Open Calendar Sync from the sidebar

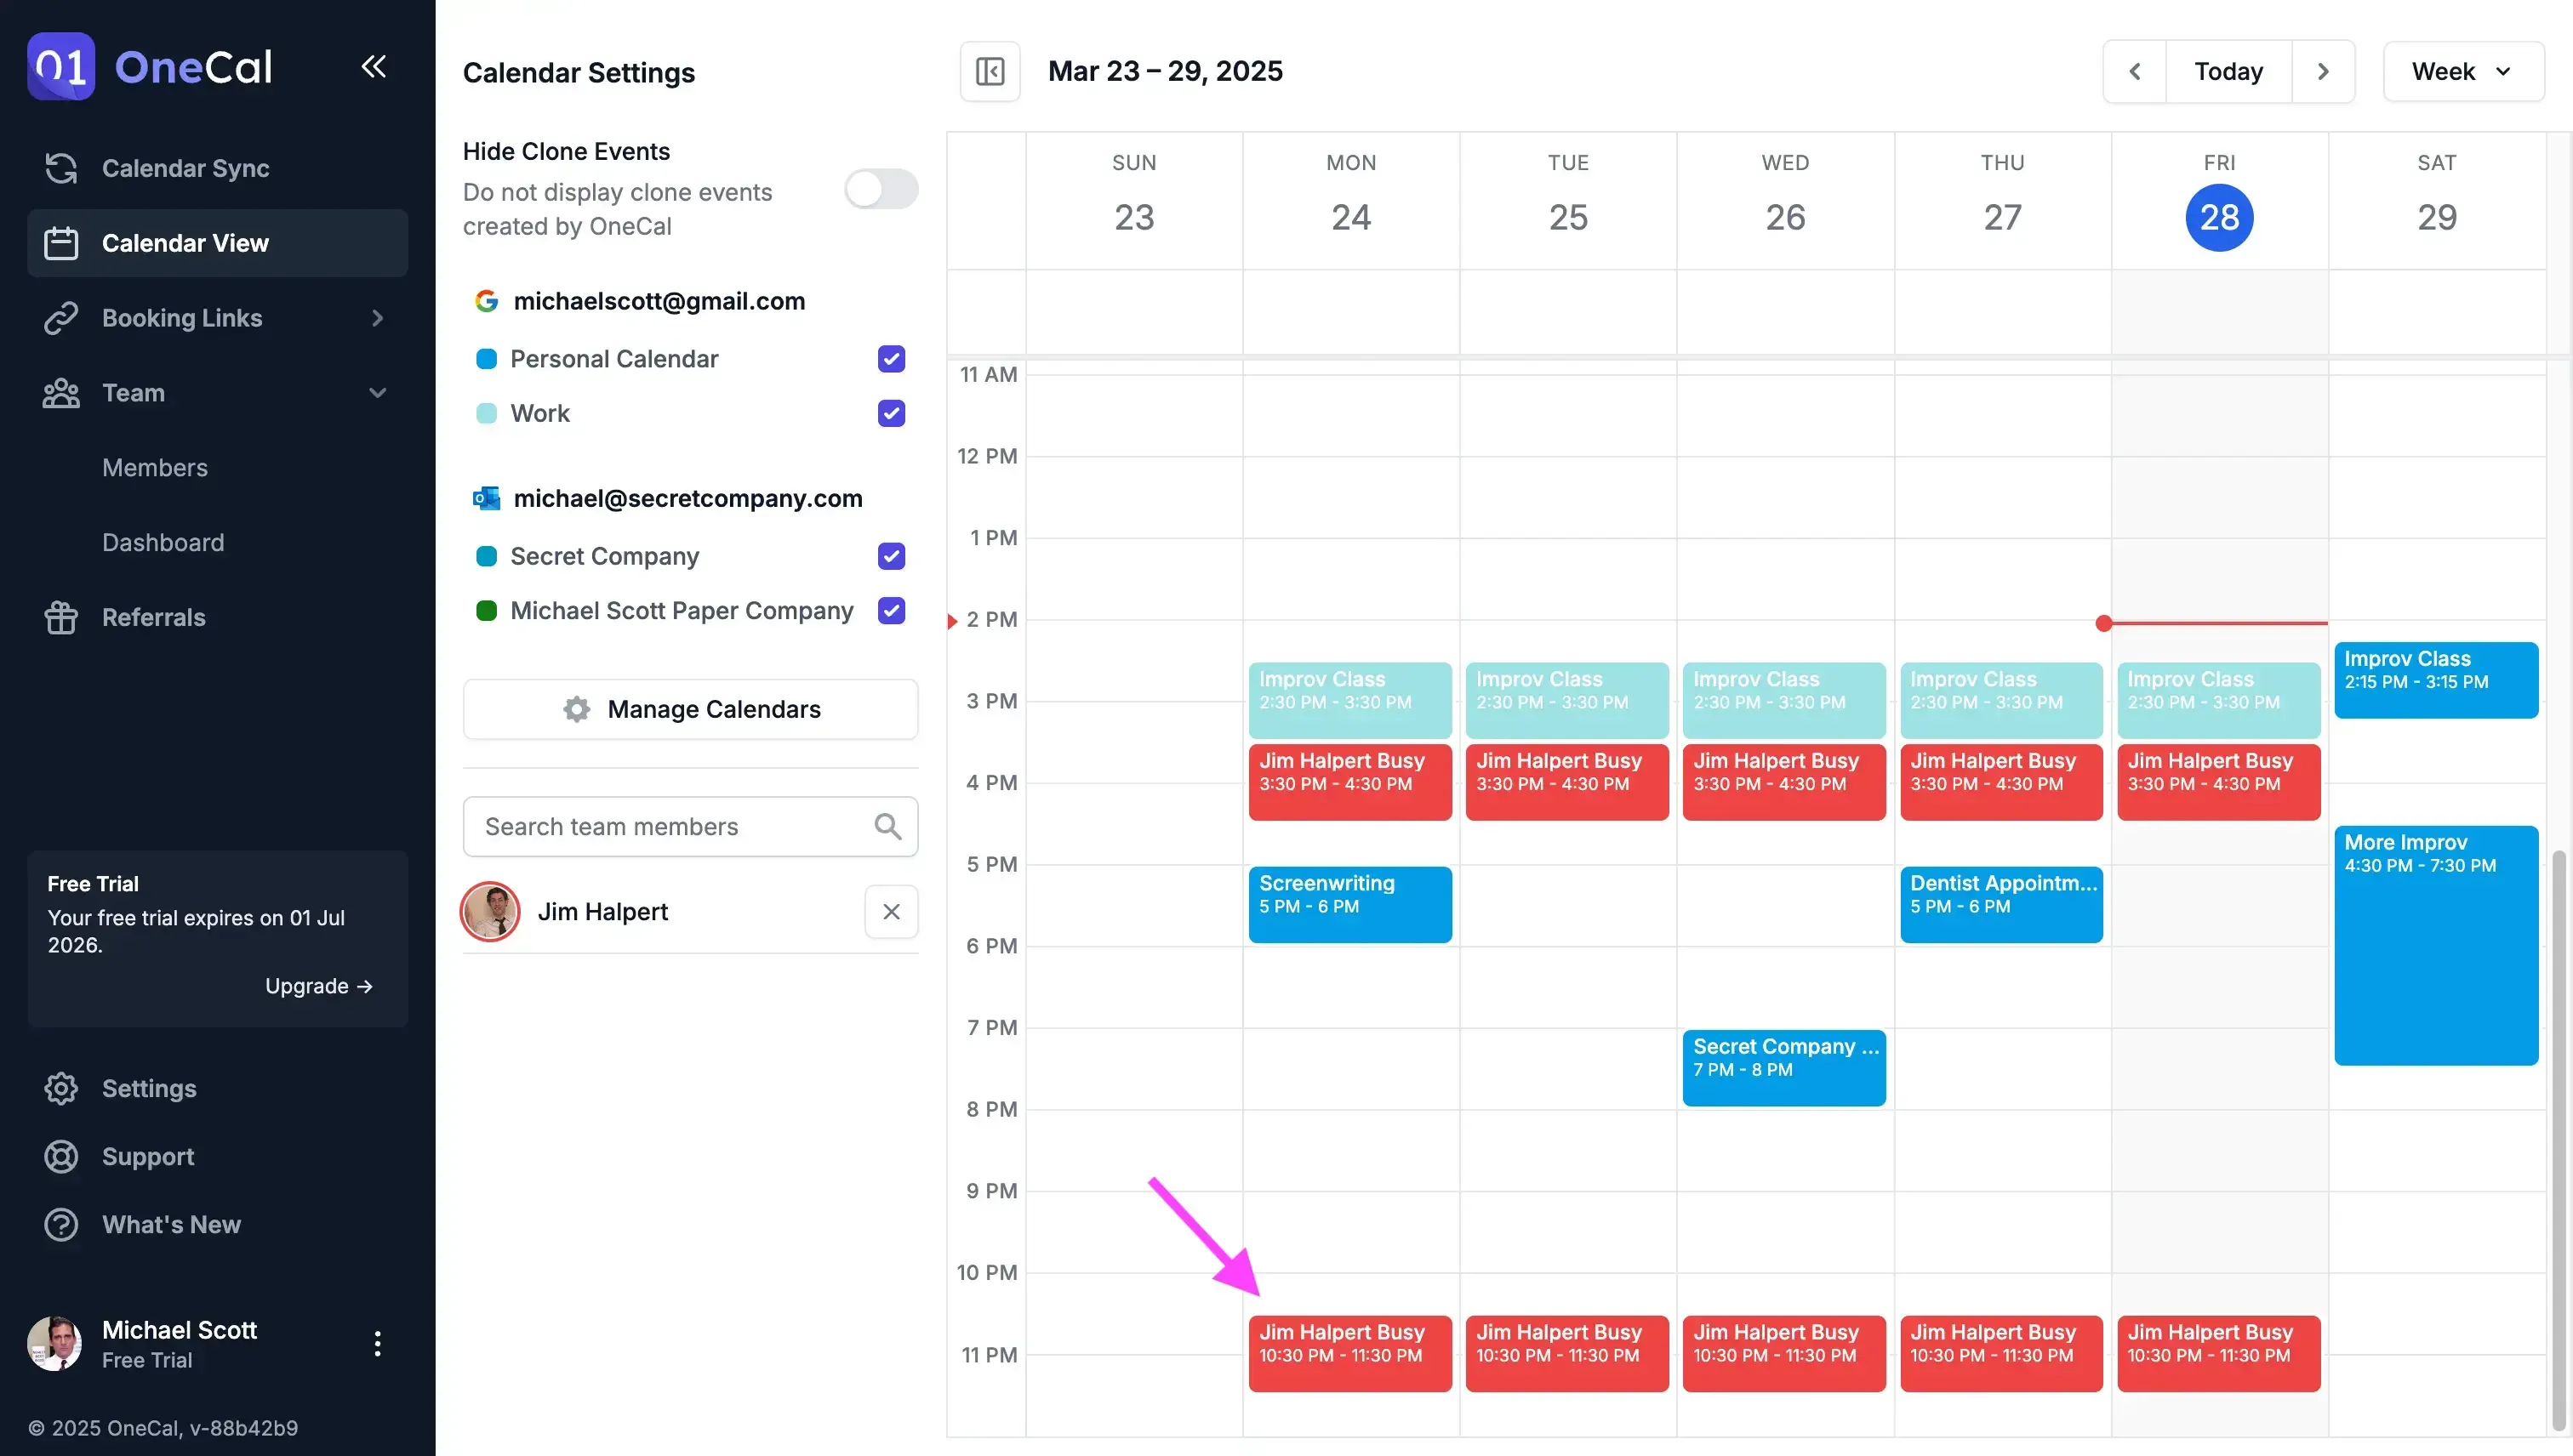185,168
